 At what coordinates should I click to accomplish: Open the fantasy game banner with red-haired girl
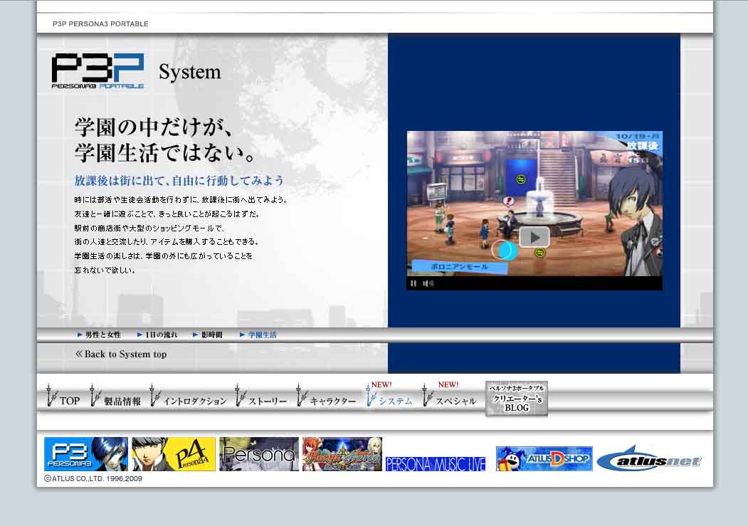[x=342, y=454]
